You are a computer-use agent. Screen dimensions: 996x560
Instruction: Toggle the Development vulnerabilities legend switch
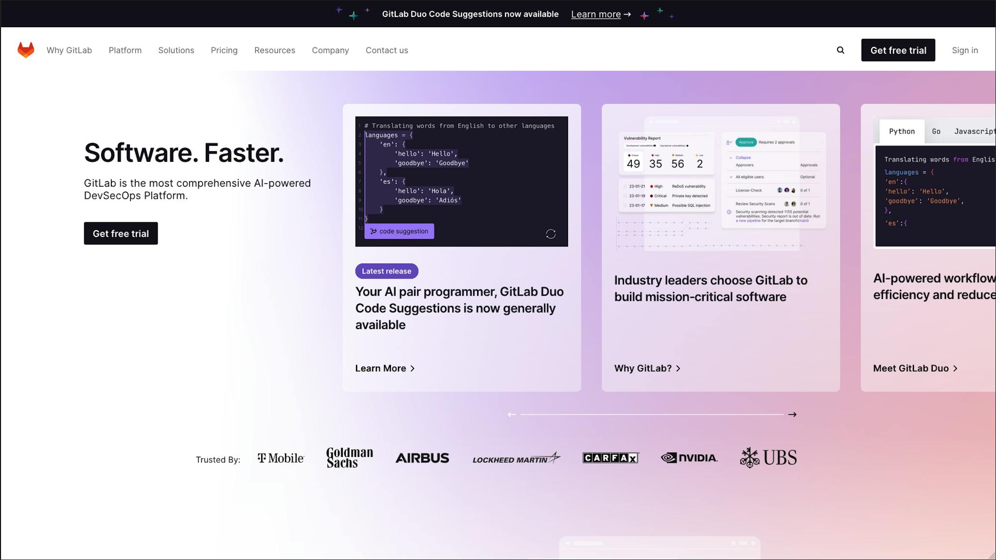click(655, 145)
